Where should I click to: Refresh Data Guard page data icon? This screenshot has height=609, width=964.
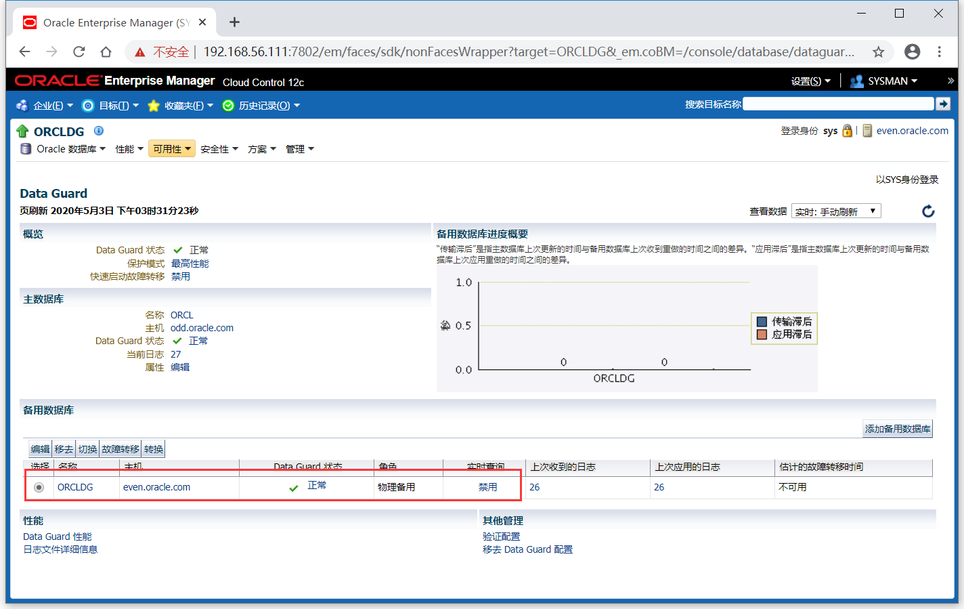tap(928, 211)
